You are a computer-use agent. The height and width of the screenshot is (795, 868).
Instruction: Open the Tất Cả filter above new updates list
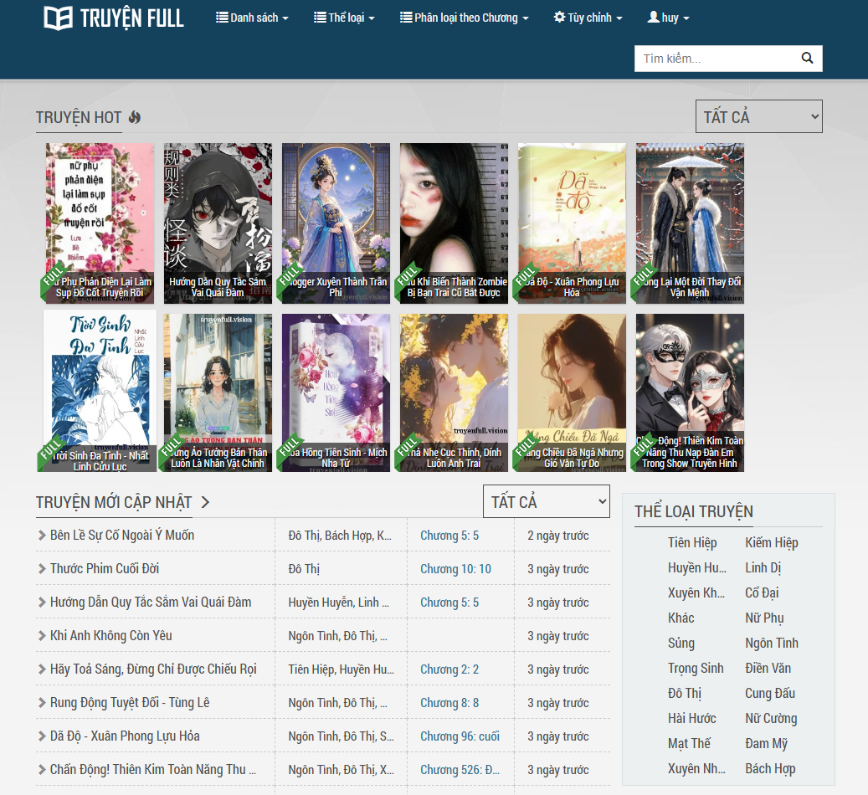(x=546, y=500)
